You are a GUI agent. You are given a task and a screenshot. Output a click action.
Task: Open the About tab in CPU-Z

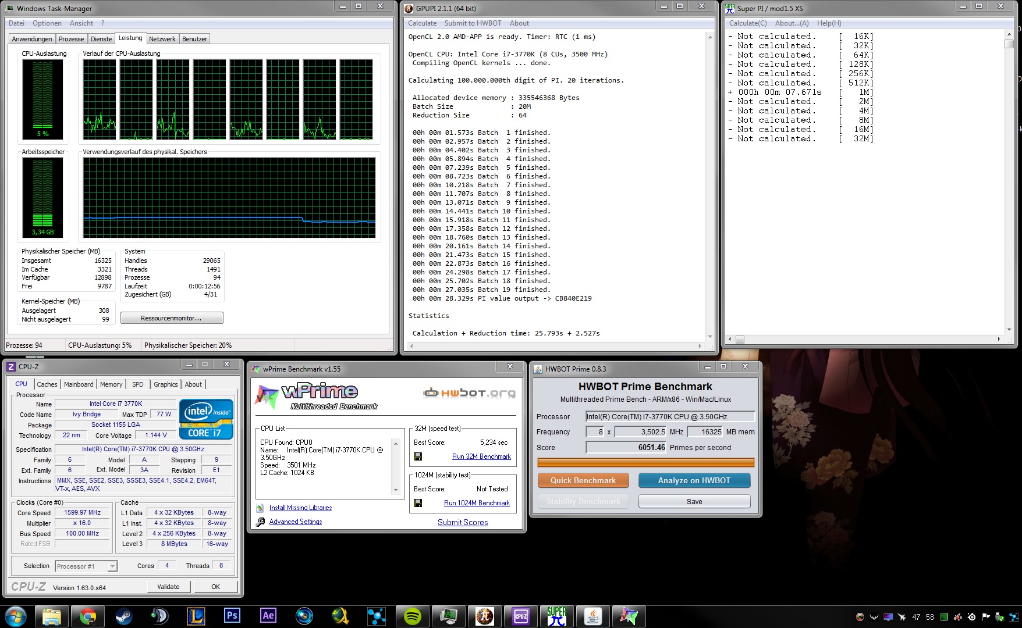(193, 384)
